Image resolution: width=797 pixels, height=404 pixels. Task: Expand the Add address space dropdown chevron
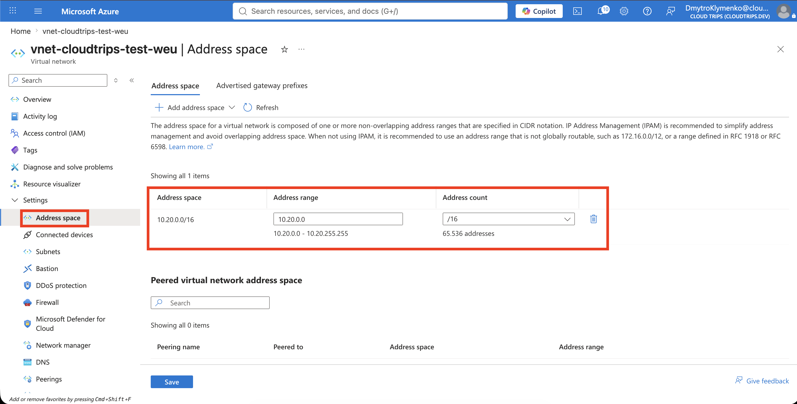click(x=232, y=107)
